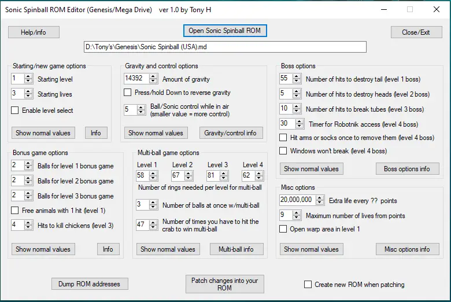Minimize the ROM Editor window
Image resolution: width=451 pixels, height=302 pixels.
(x=384, y=9)
